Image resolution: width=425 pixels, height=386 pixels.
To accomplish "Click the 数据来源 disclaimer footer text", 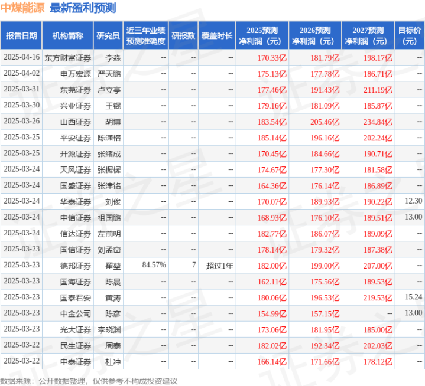I will click(x=89, y=381).
